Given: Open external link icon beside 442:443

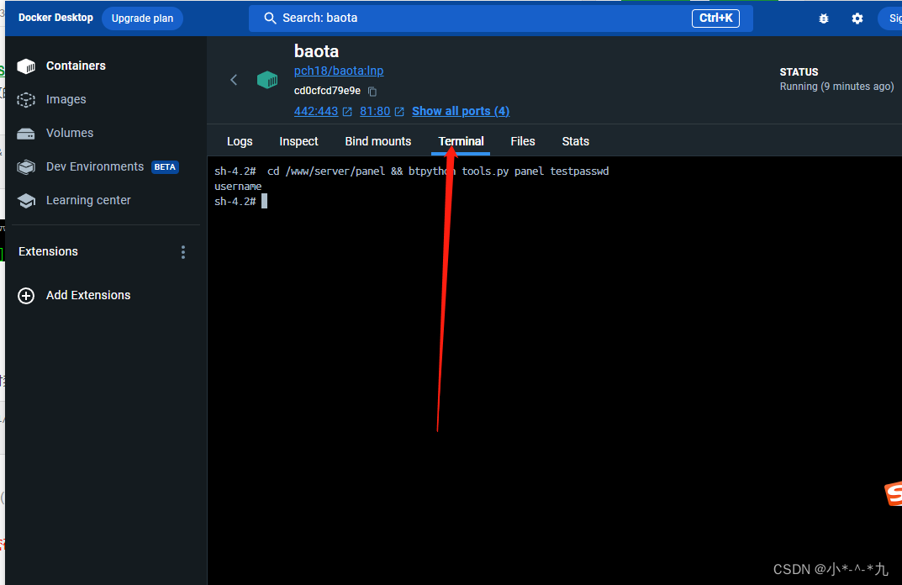Looking at the screenshot, I should (x=347, y=112).
